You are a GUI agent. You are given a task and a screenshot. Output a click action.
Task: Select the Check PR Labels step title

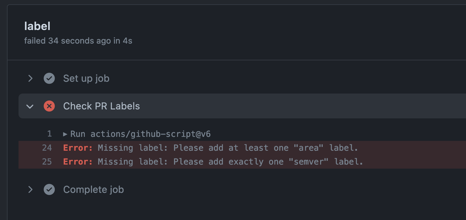click(101, 106)
